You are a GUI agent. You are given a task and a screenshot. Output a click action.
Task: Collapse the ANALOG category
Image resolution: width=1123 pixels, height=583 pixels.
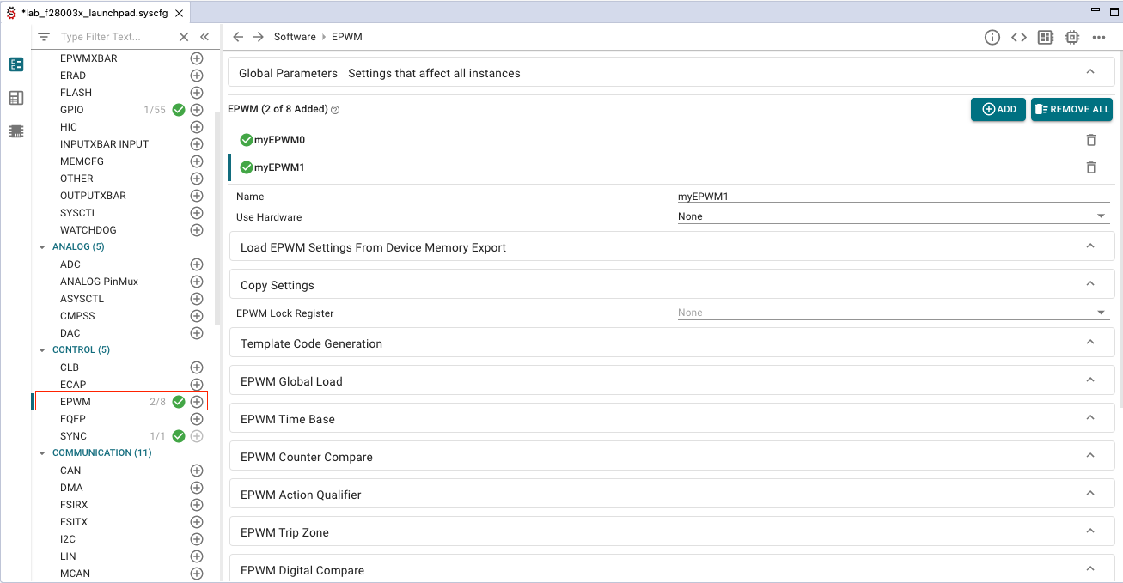[42, 247]
